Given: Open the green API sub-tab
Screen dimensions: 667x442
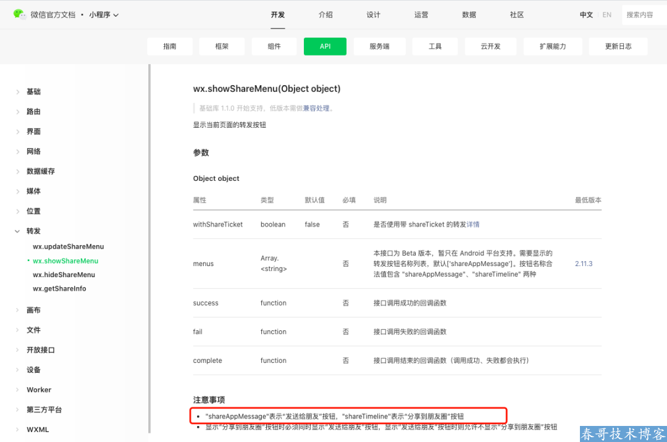Looking at the screenshot, I should pyautogui.click(x=325, y=46).
